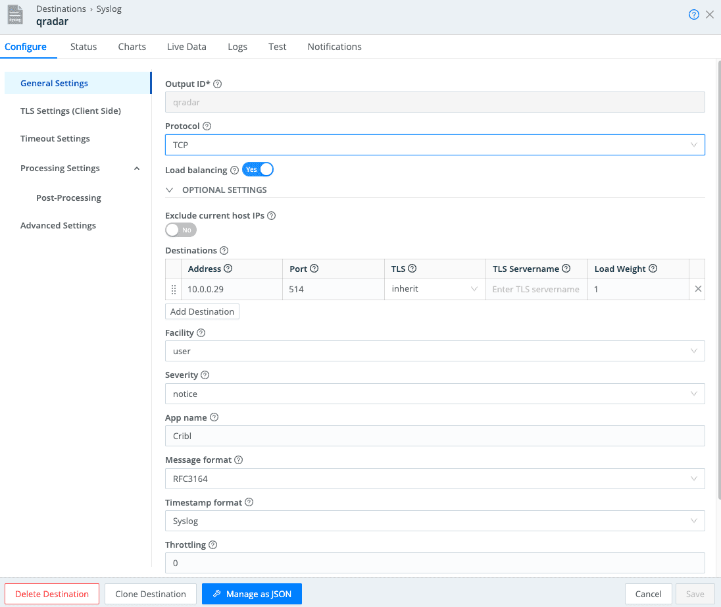Click the help icon beside Load balancing
The width and height of the screenshot is (721, 607).
[x=234, y=171]
